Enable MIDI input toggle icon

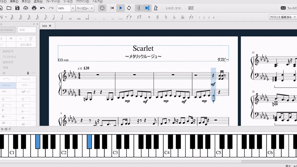coord(102,8)
